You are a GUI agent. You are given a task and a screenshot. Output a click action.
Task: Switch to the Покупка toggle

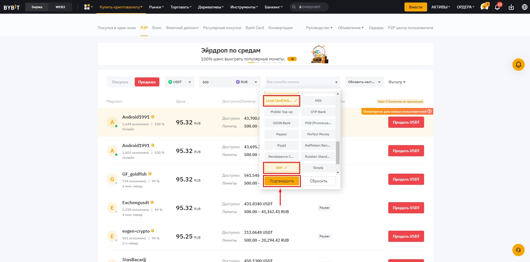coord(120,82)
